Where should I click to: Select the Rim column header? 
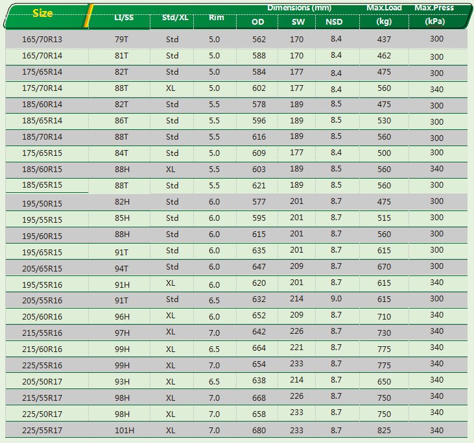[x=216, y=18]
